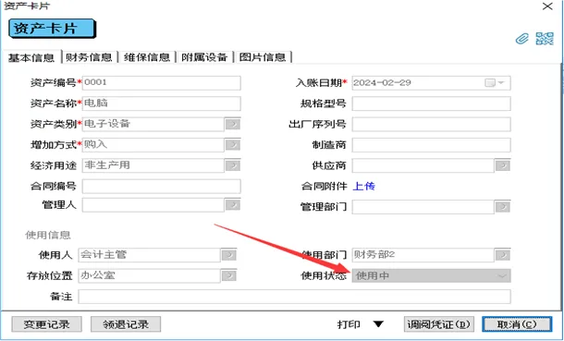Switch to the 图片信息 tab
564x341 pixels.
tap(263, 57)
